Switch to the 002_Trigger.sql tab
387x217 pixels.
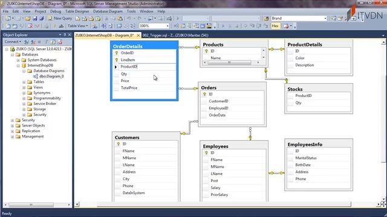pyautogui.click(x=175, y=36)
